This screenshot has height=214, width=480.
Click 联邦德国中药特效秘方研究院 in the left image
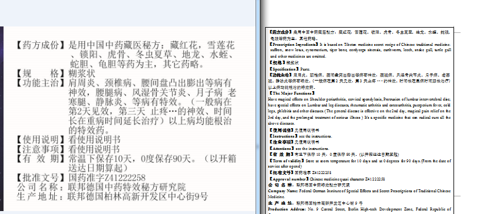(x=127, y=187)
